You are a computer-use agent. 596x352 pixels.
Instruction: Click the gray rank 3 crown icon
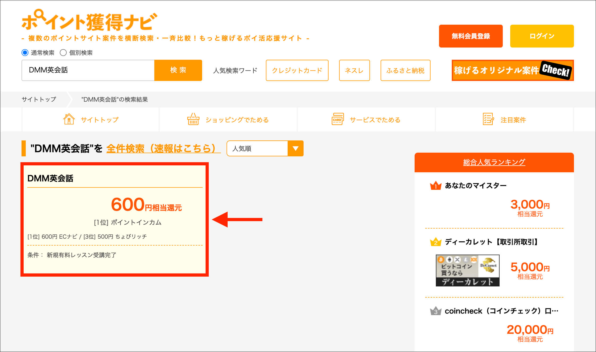click(x=436, y=311)
